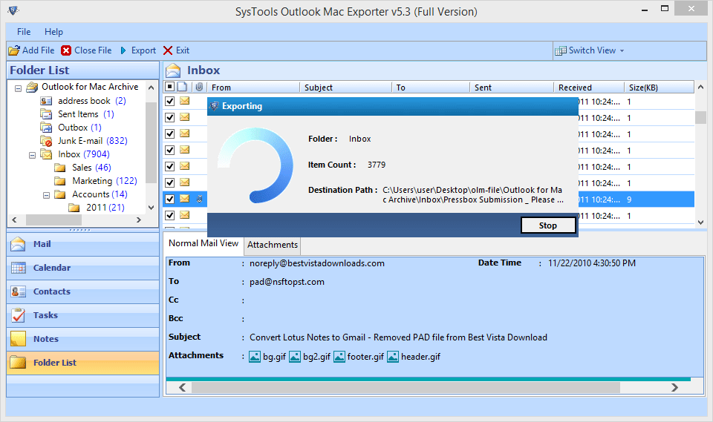Toggle the select-all checkbox in header
713x422 pixels.
(x=169, y=87)
